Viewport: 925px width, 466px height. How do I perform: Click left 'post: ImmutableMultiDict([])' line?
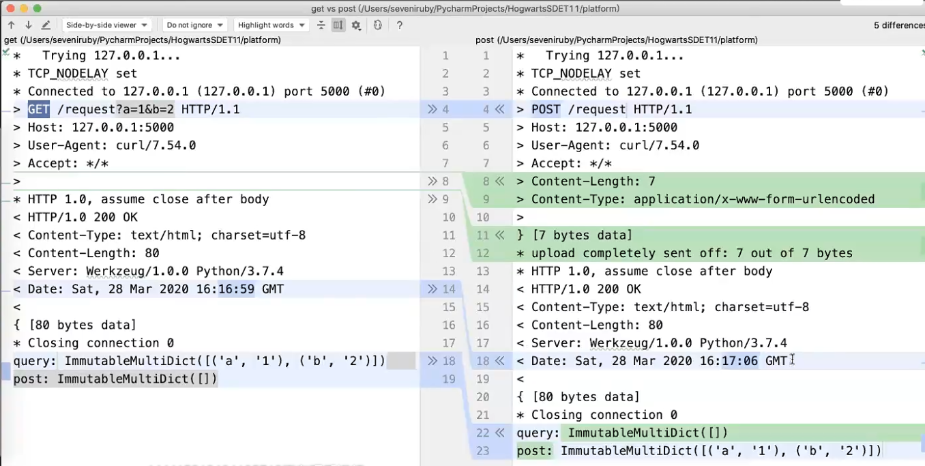tap(115, 379)
